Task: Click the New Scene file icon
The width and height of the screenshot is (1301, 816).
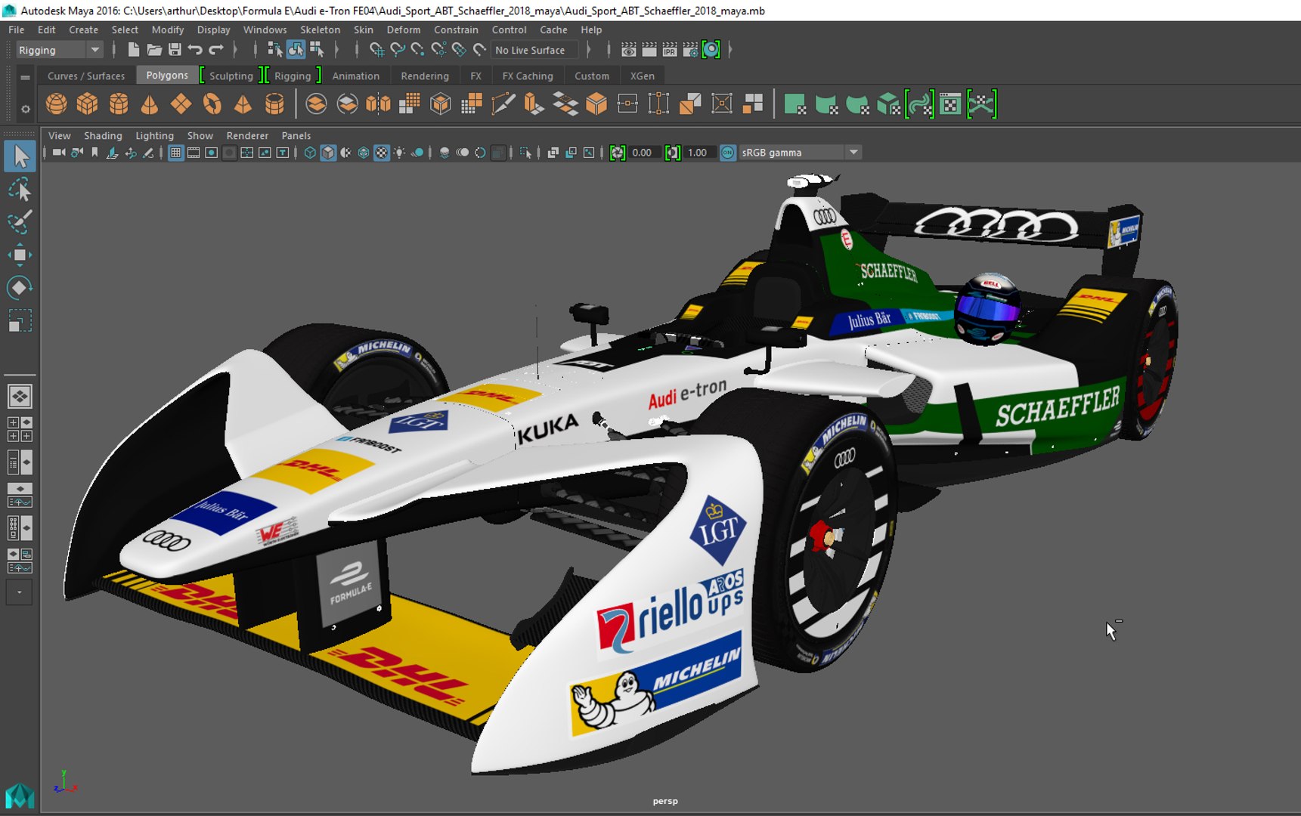Action: coord(133,50)
